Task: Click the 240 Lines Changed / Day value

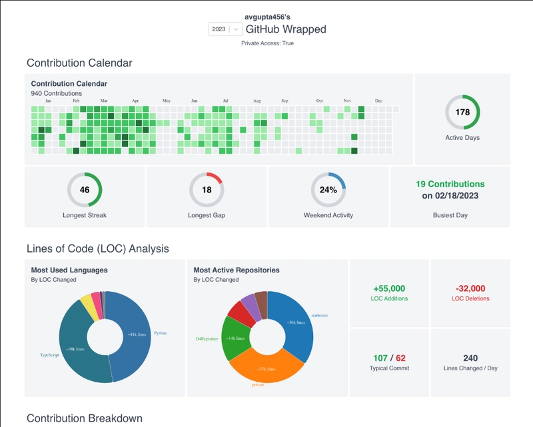Action: 470,358
